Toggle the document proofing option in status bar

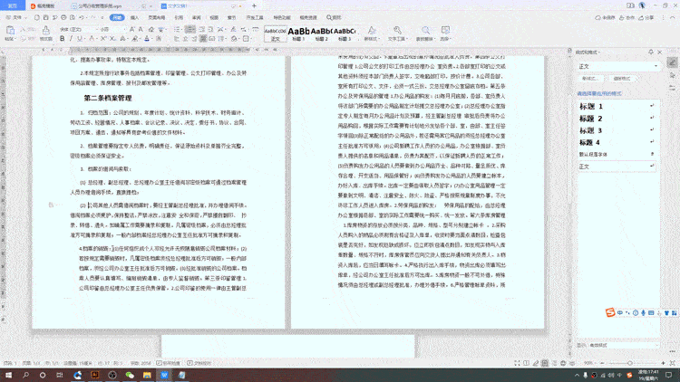(x=199, y=363)
